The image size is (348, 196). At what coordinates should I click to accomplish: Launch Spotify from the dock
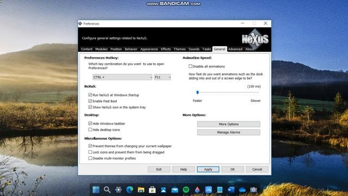[x=186, y=189]
